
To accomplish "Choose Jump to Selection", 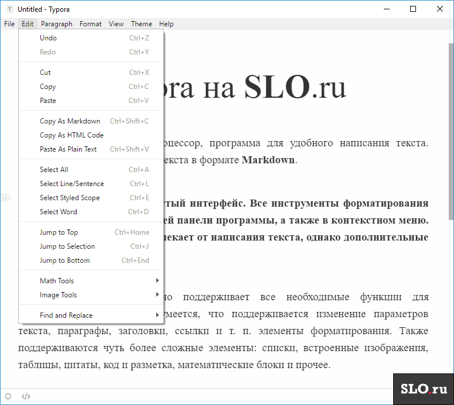I will [91, 246].
